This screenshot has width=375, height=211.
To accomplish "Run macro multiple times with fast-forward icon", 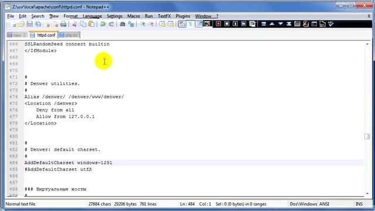I will click(244, 24).
